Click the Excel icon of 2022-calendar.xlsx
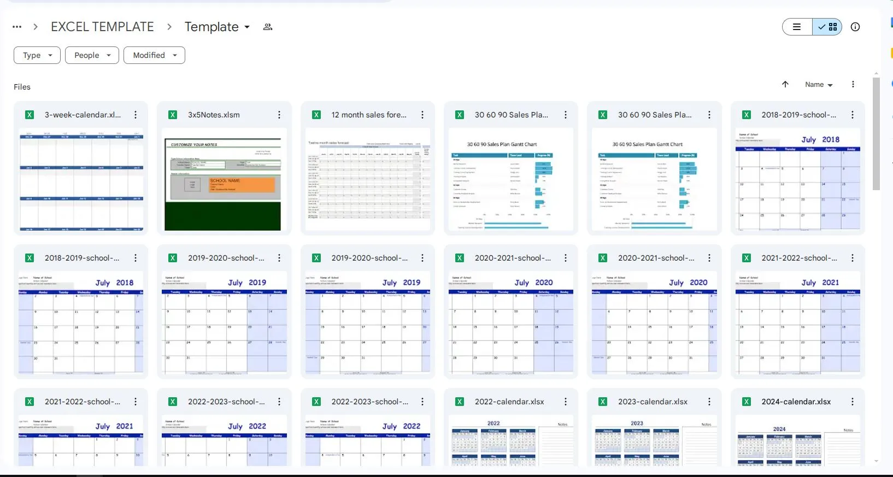This screenshot has width=893, height=477. 460,402
